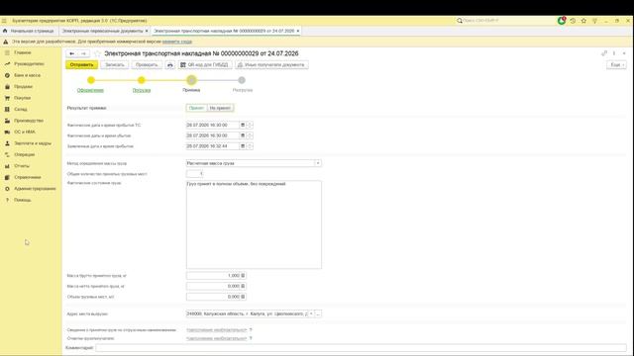Click the Записать button
634x356 pixels.
[115, 64]
